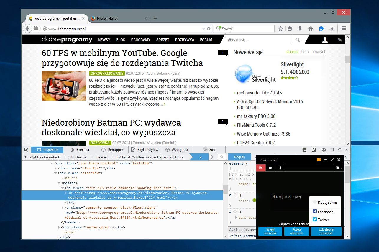
Task: Click the paper plane share icon in toolbar
Action: [x=332, y=29]
